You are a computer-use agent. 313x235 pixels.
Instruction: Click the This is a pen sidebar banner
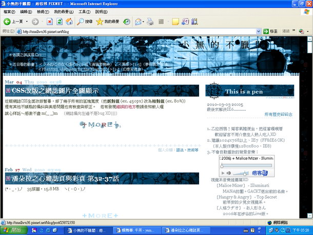point(250,91)
